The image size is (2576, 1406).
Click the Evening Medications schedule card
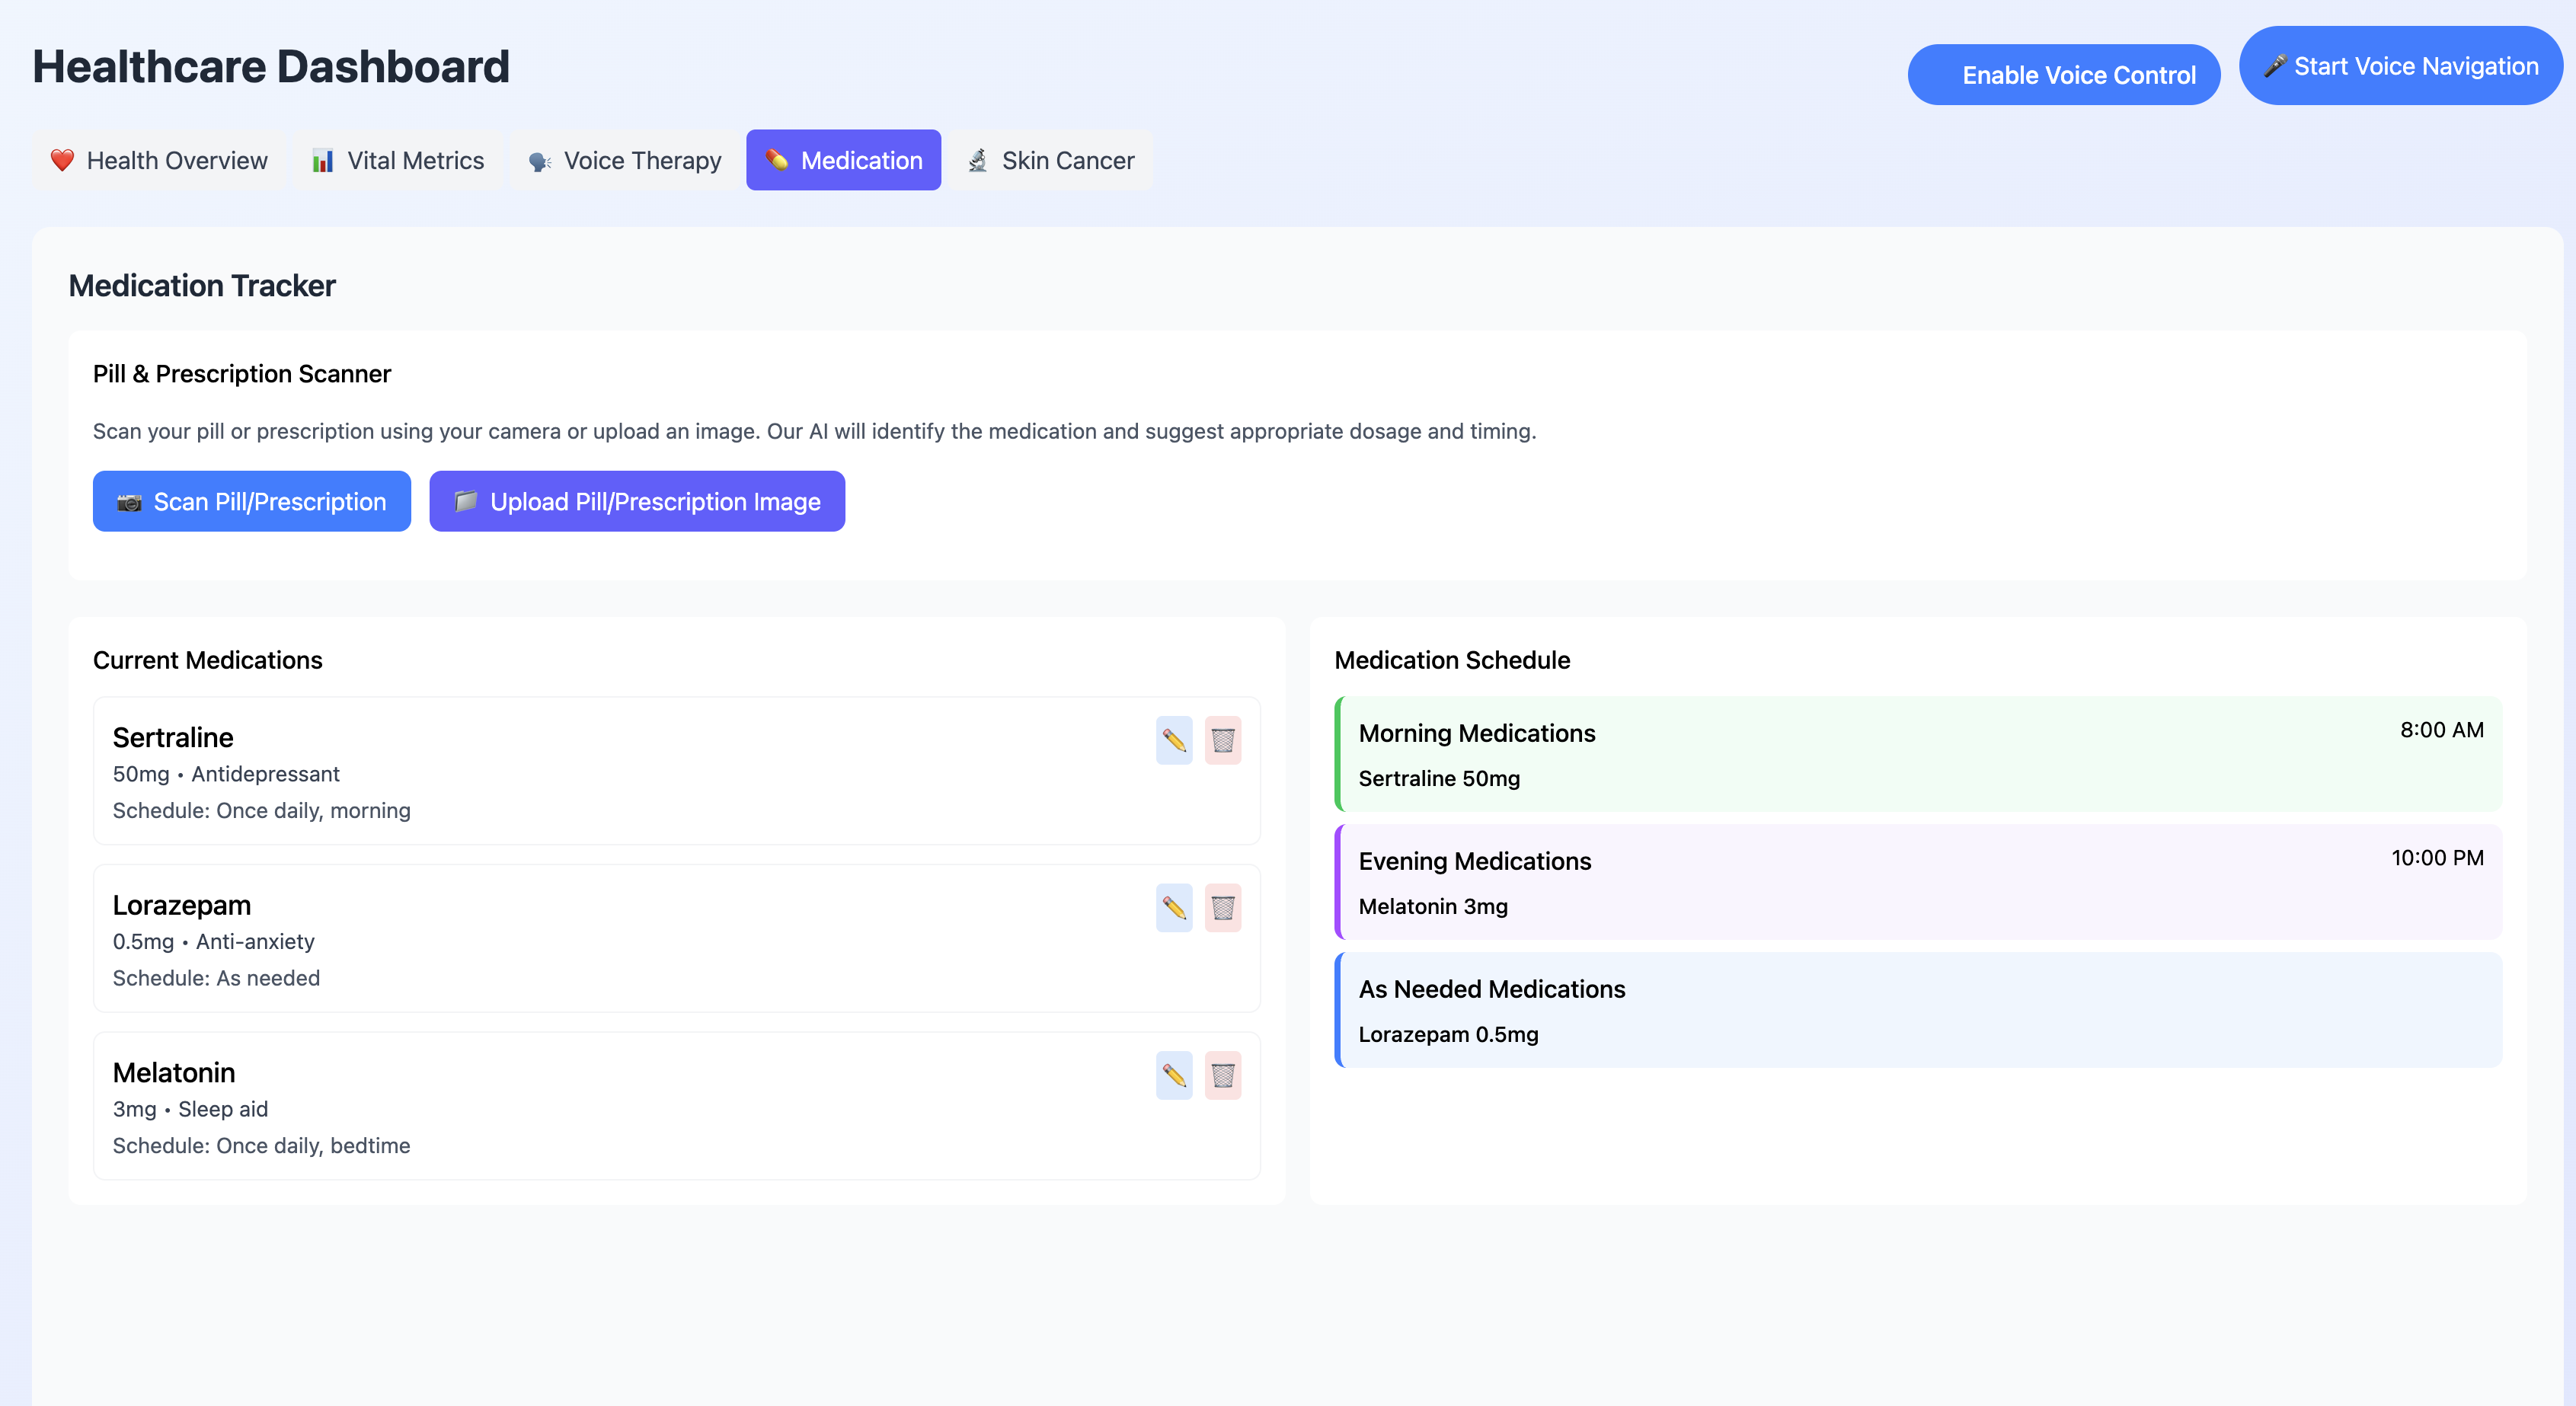click(x=1918, y=882)
